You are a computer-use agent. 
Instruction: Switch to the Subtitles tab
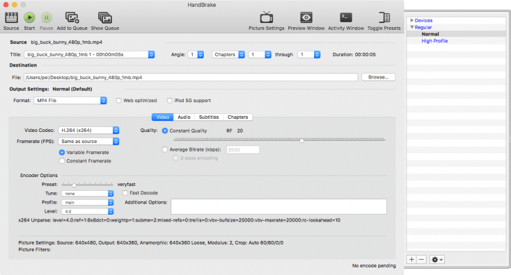tap(209, 117)
